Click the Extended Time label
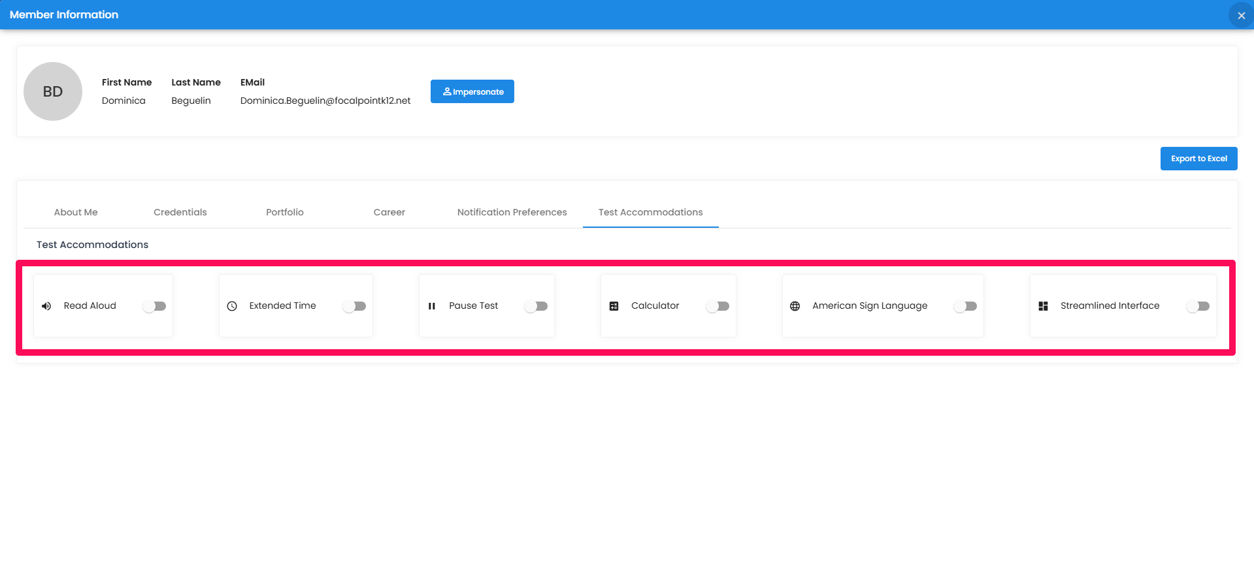 click(x=283, y=305)
